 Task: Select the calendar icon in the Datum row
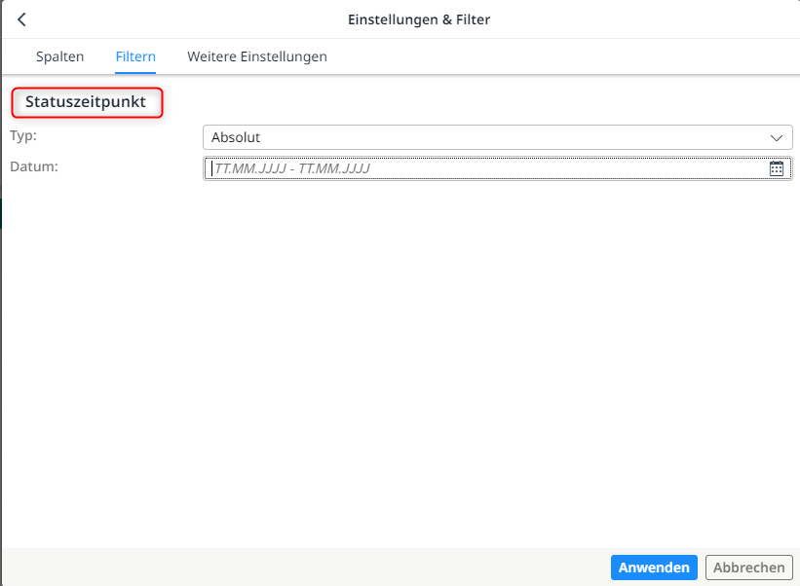[777, 168]
